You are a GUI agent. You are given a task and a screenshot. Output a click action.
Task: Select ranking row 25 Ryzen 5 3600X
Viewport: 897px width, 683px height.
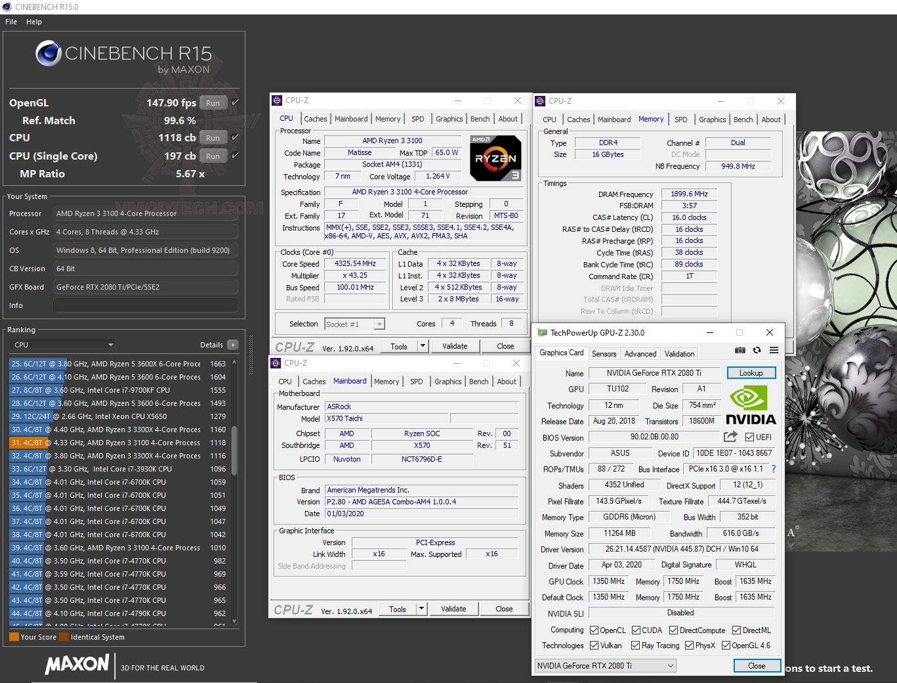coord(118,364)
